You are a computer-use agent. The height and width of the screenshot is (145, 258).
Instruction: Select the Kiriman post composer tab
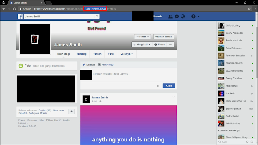[x=89, y=64]
